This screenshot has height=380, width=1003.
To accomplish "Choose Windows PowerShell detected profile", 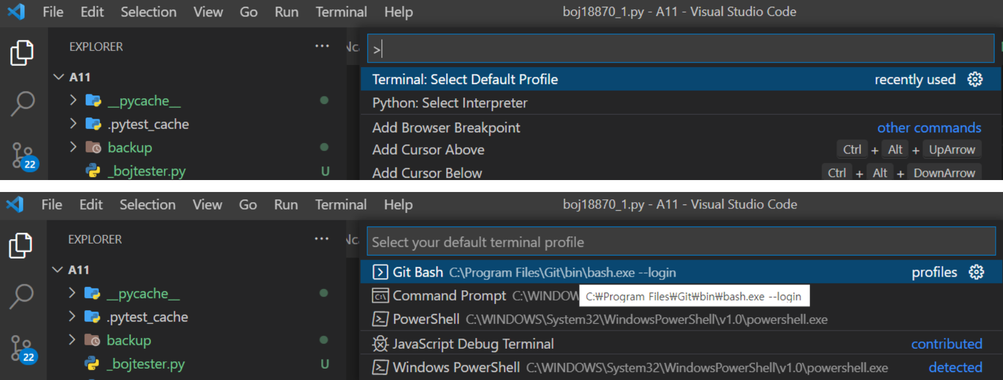I will pyautogui.click(x=681, y=368).
